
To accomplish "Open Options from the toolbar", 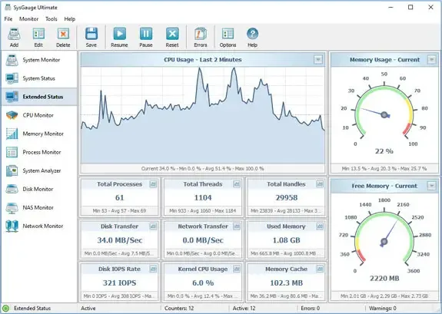I will (228, 37).
